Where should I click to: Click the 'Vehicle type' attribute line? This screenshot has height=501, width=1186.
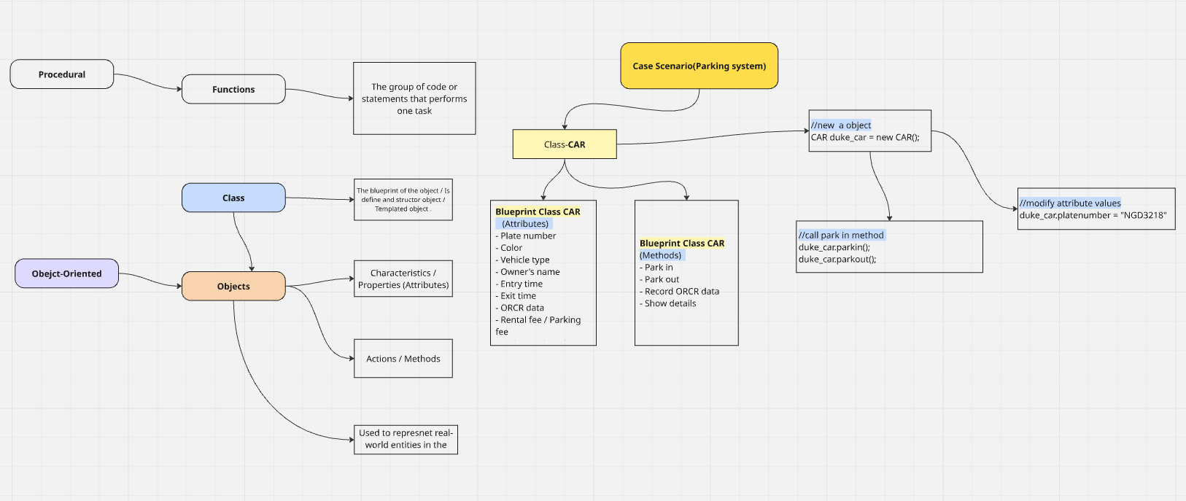[523, 260]
